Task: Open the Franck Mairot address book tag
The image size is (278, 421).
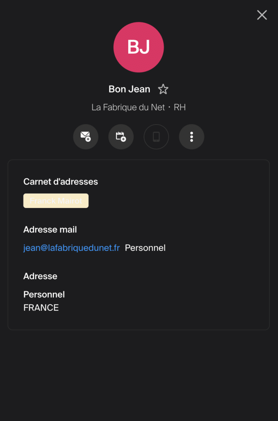Action: (x=56, y=201)
